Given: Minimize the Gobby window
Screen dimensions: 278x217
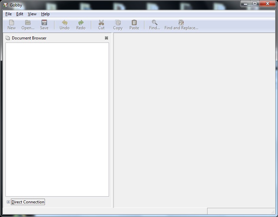Looking at the screenshot, I should pyautogui.click(x=246, y=4).
